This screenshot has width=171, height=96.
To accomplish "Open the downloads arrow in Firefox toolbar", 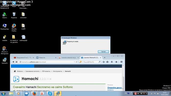I will click(x=112, y=62).
